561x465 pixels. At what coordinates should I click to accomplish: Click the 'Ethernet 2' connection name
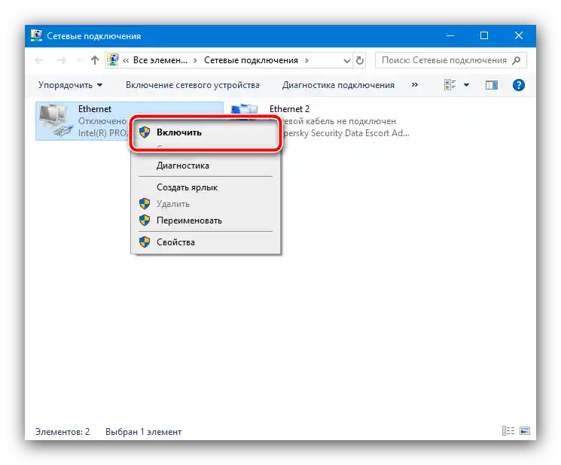click(289, 109)
